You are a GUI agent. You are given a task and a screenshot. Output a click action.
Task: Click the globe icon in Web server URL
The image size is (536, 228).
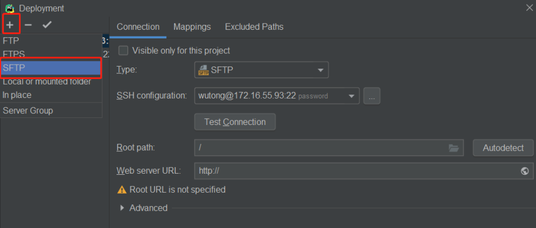click(524, 171)
